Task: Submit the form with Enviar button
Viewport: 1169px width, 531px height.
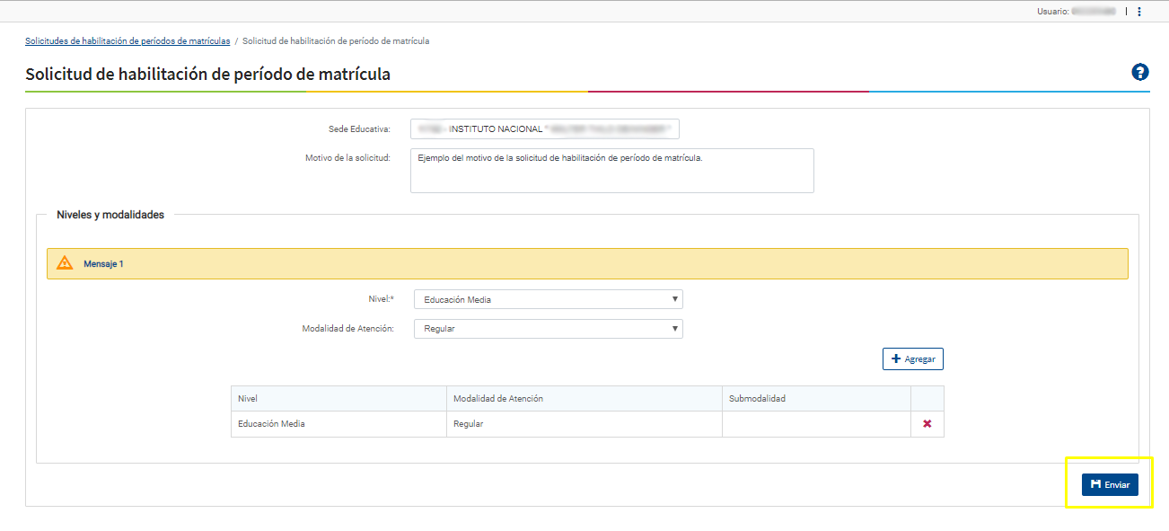Action: 1110,484
